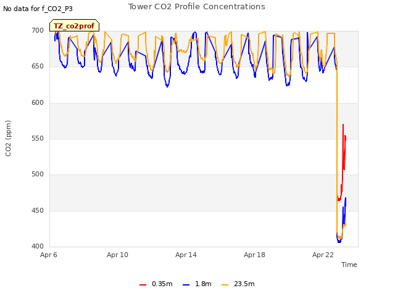Click the Apr 22 x-axis label

click(323, 255)
